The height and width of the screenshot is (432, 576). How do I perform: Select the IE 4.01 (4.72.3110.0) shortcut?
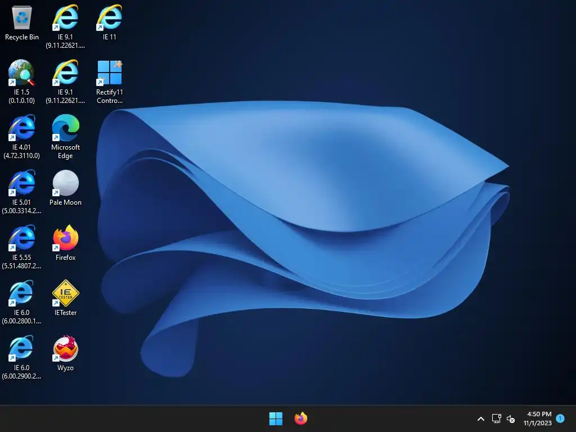(22, 137)
